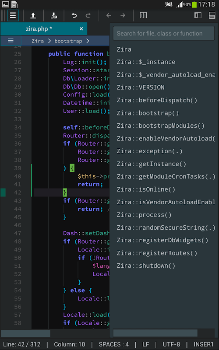Jump to Zira::bootstrapModules()
The height and width of the screenshot is (350, 219).
(160, 126)
